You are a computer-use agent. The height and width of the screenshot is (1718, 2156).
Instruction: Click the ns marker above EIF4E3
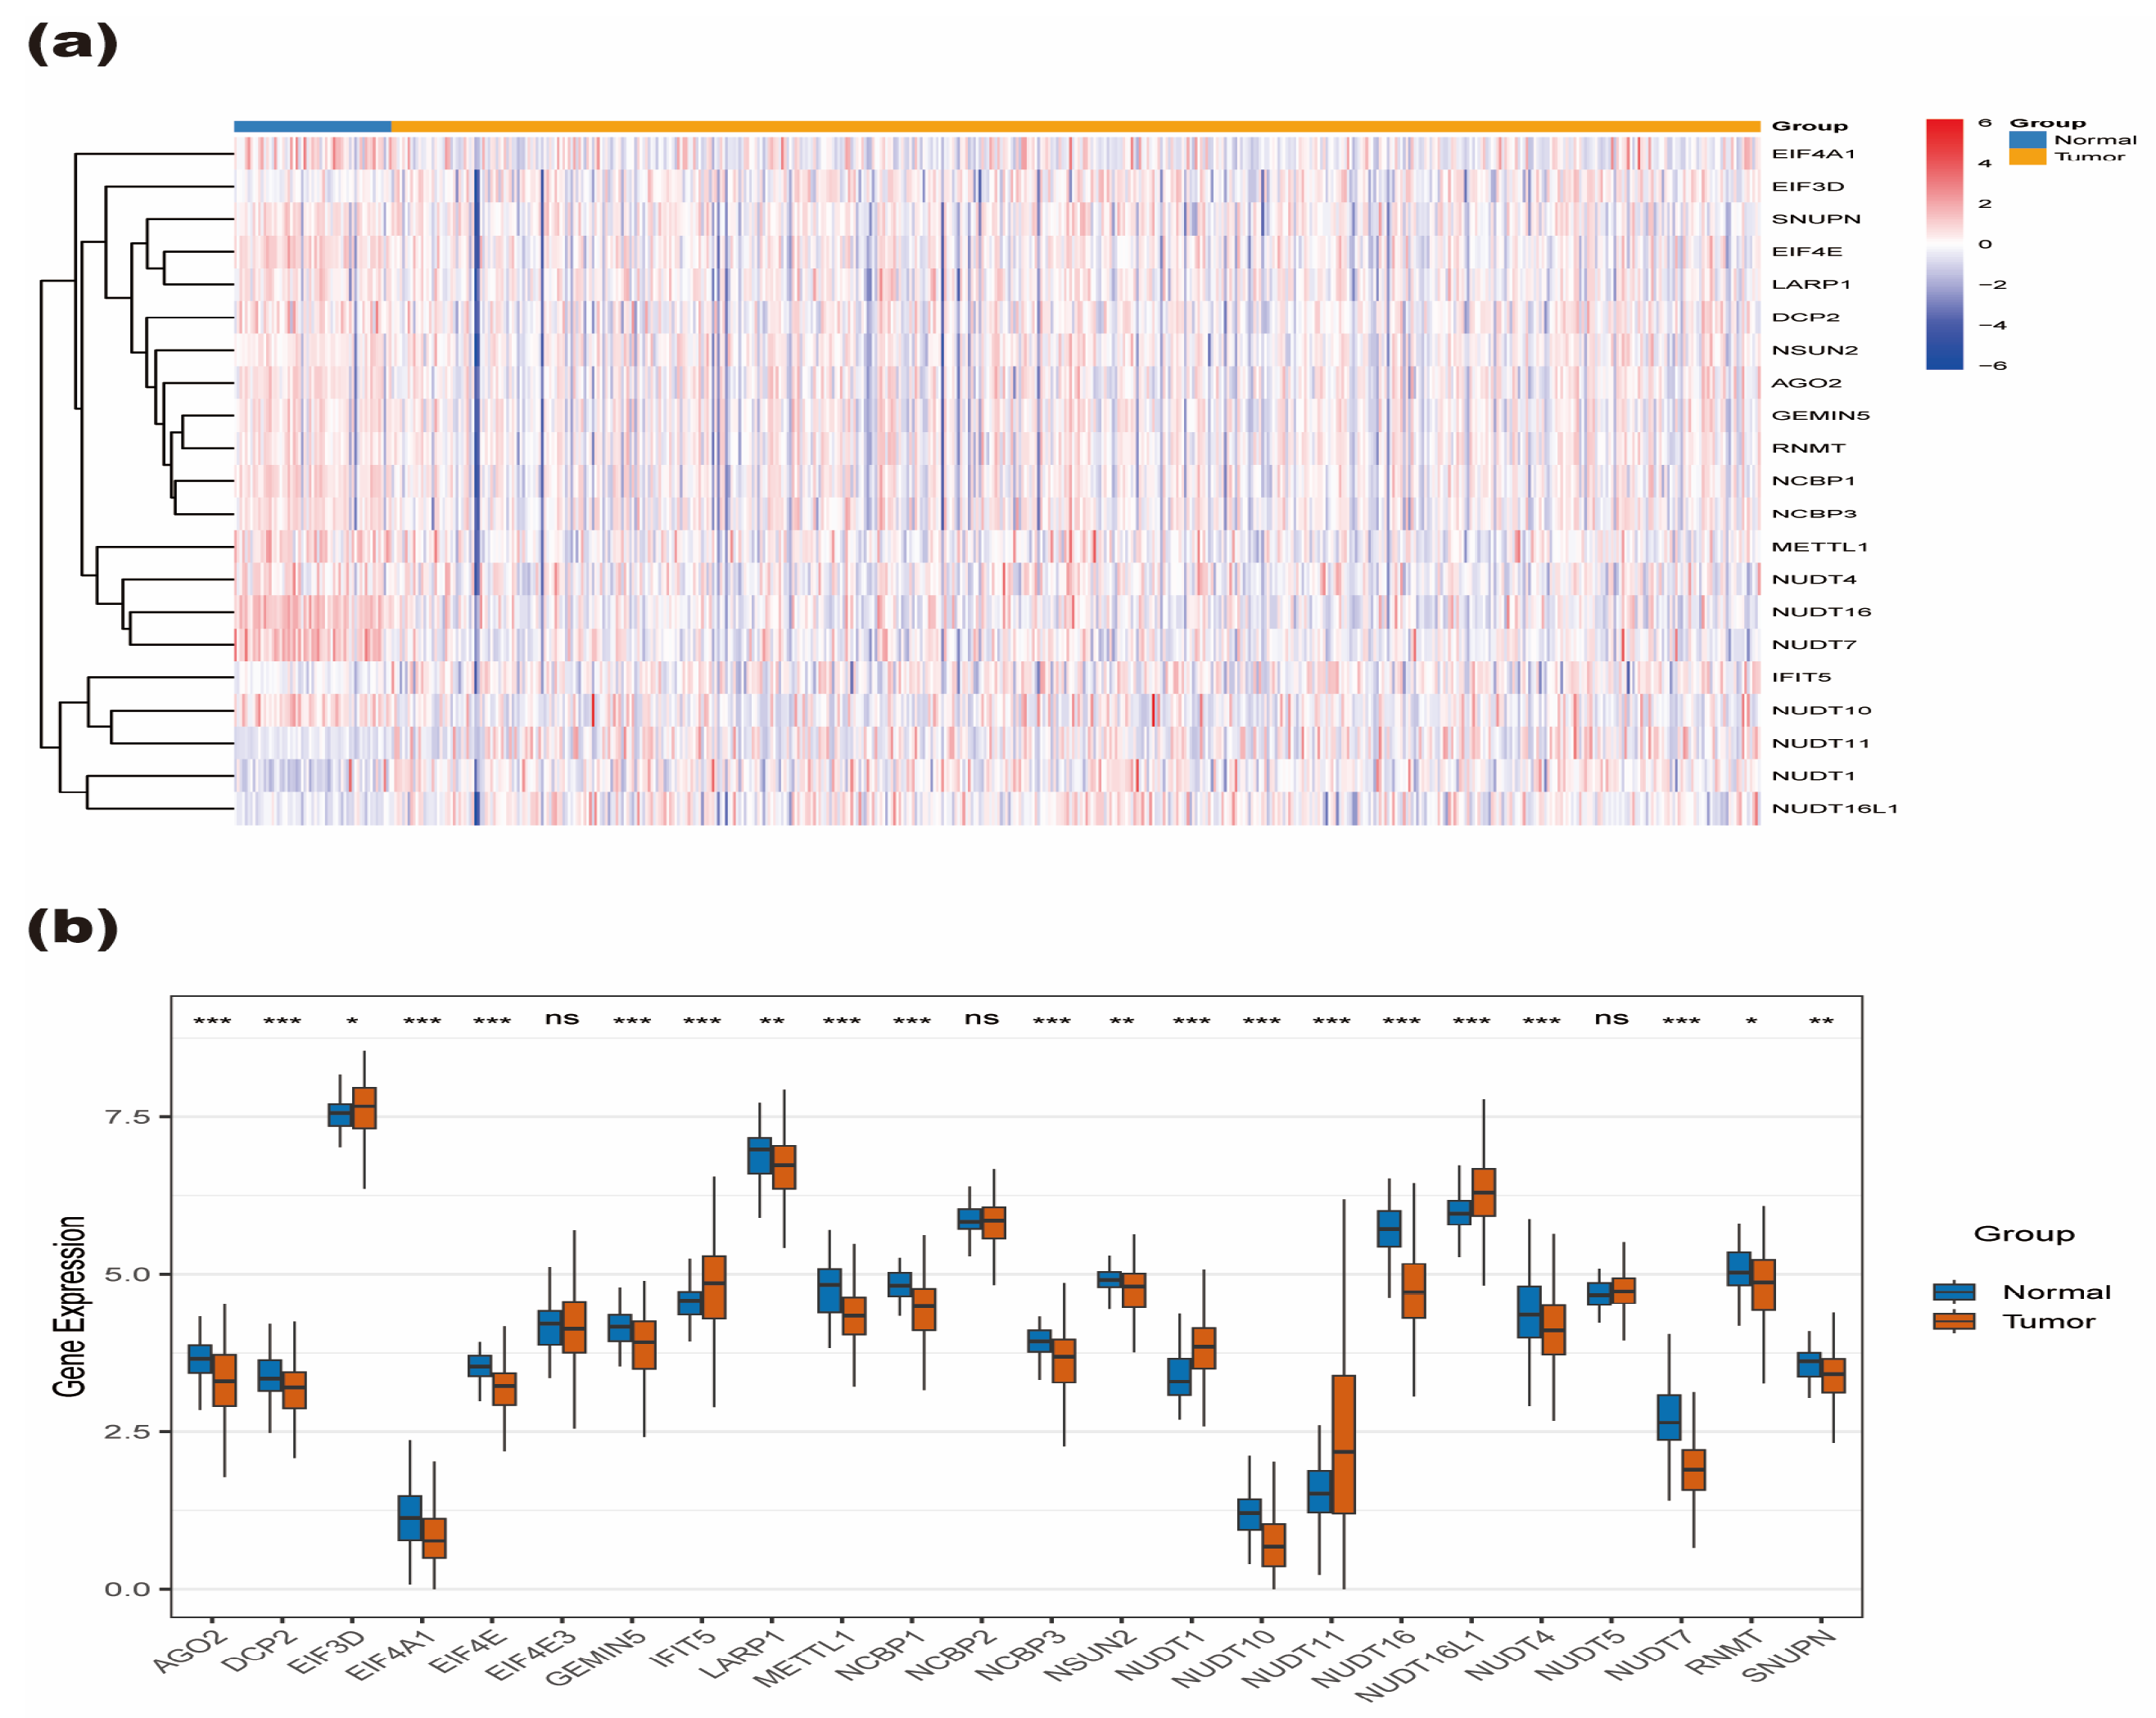pos(562,1017)
